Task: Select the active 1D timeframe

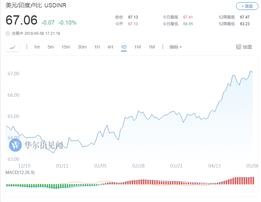Action: tap(124, 47)
